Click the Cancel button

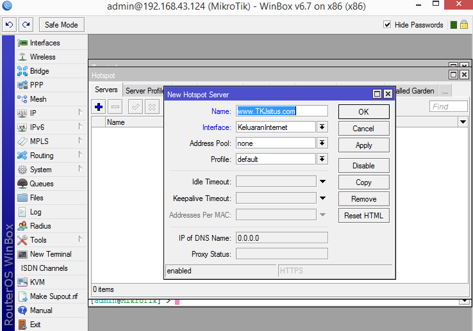[364, 129]
